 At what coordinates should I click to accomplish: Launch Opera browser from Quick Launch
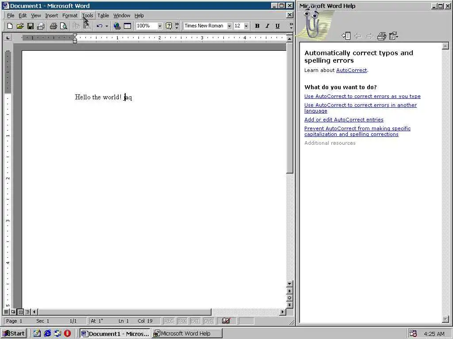tap(67, 334)
